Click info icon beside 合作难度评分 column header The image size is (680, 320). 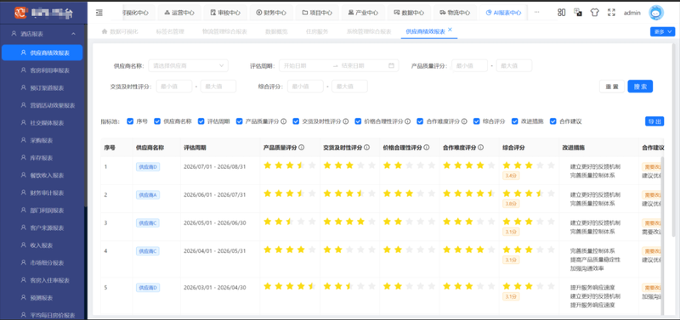480,148
